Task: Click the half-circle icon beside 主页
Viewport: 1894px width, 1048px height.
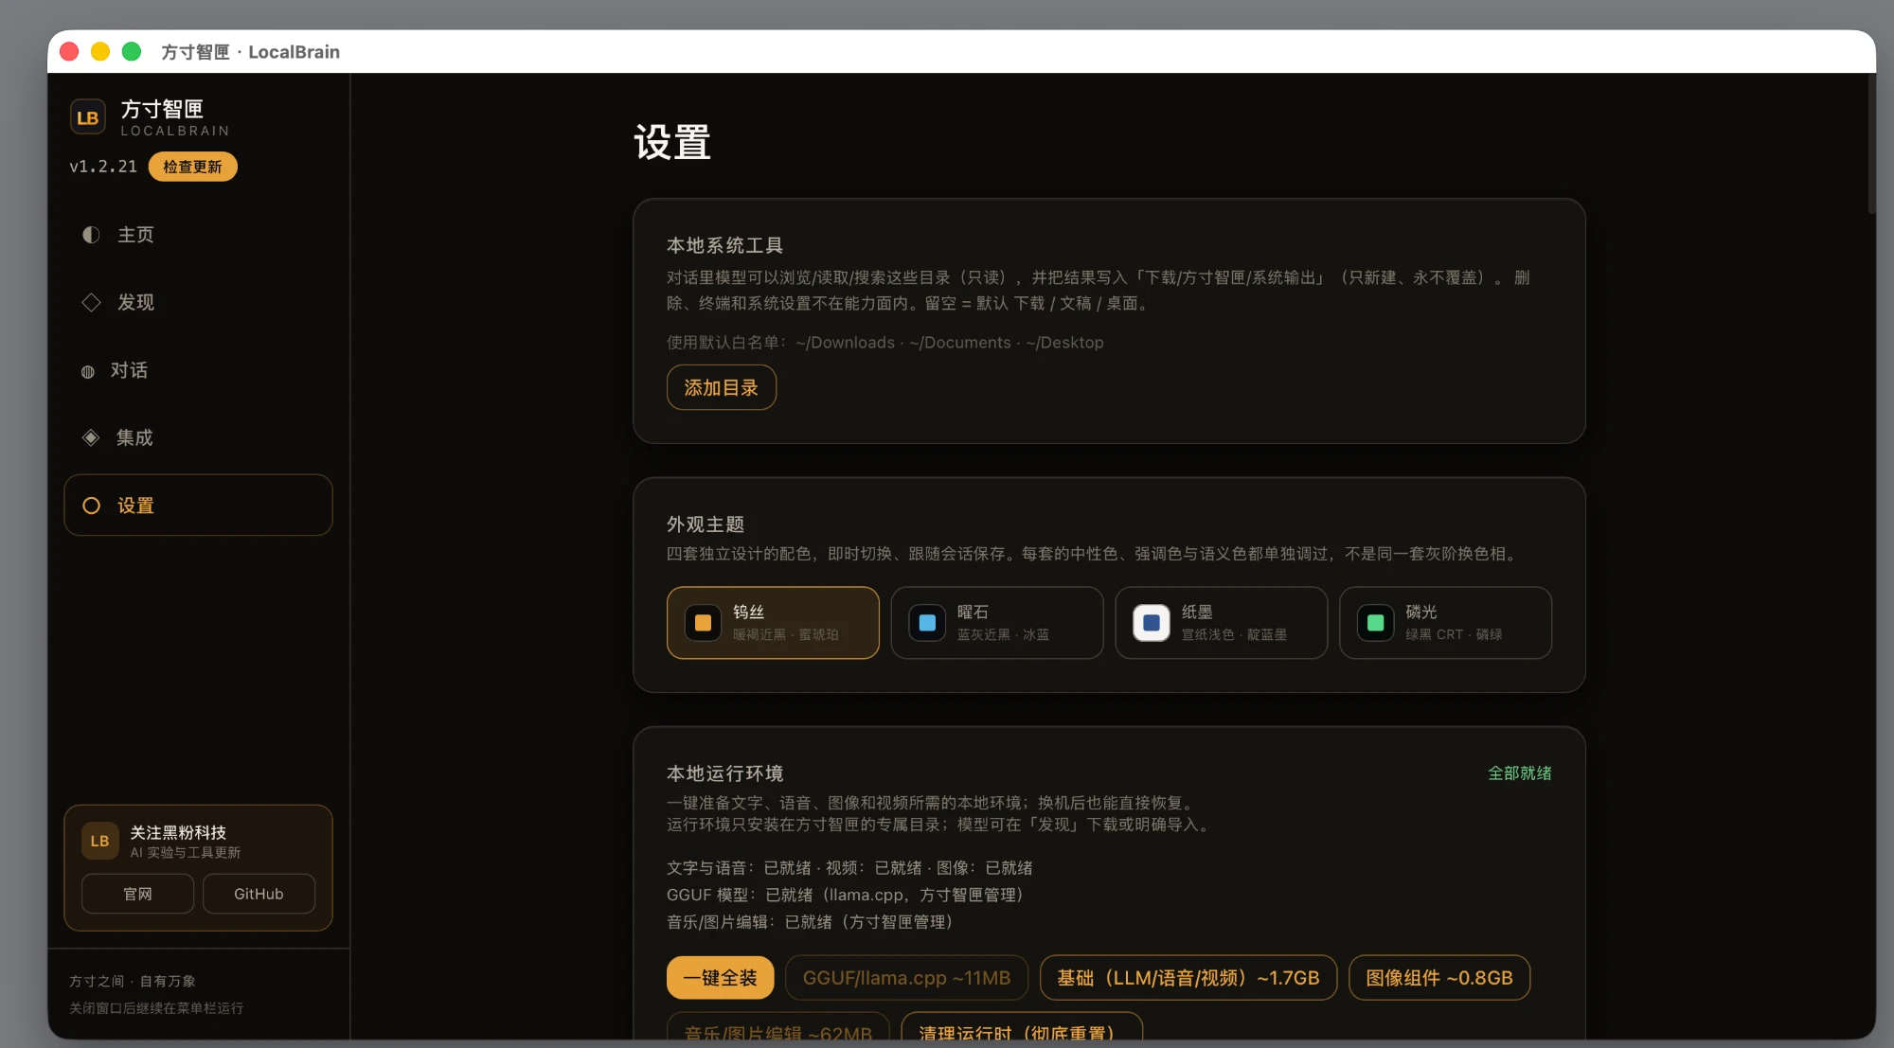Action: pos(91,235)
